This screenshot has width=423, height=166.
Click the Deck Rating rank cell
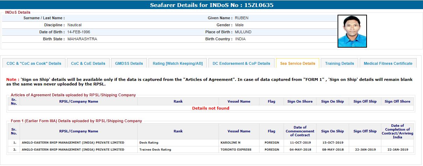pyautogui.click(x=149, y=143)
